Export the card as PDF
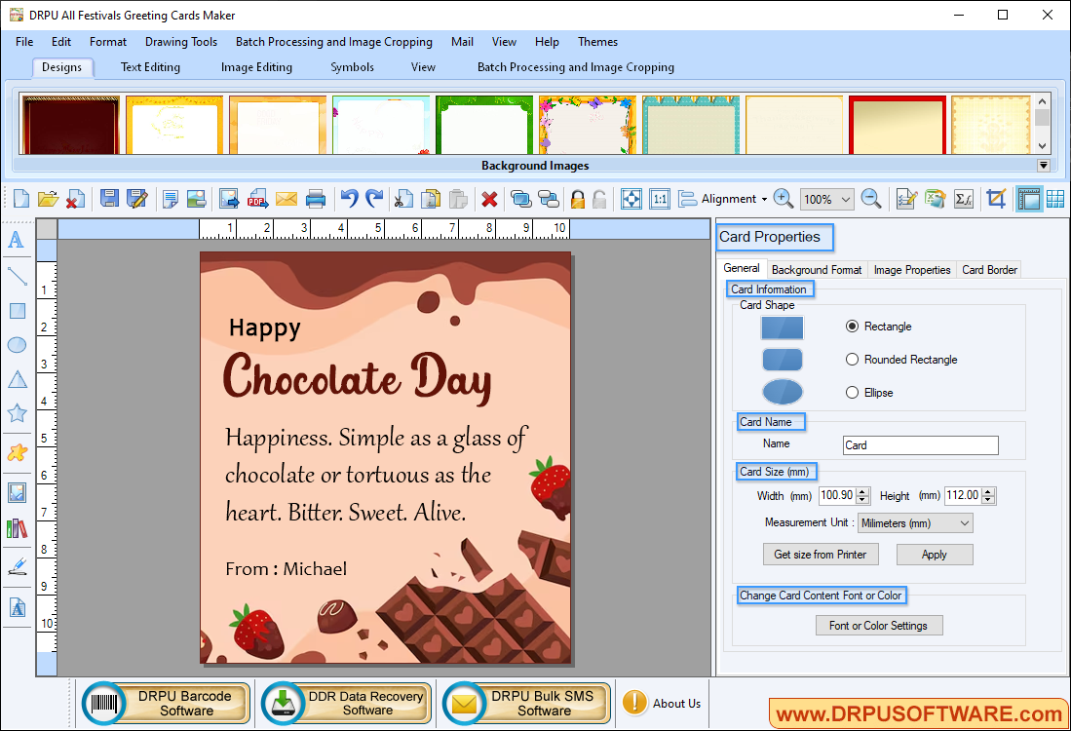 [257, 198]
